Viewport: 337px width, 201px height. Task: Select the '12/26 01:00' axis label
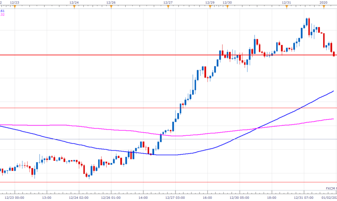pyautogui.click(x=111, y=198)
